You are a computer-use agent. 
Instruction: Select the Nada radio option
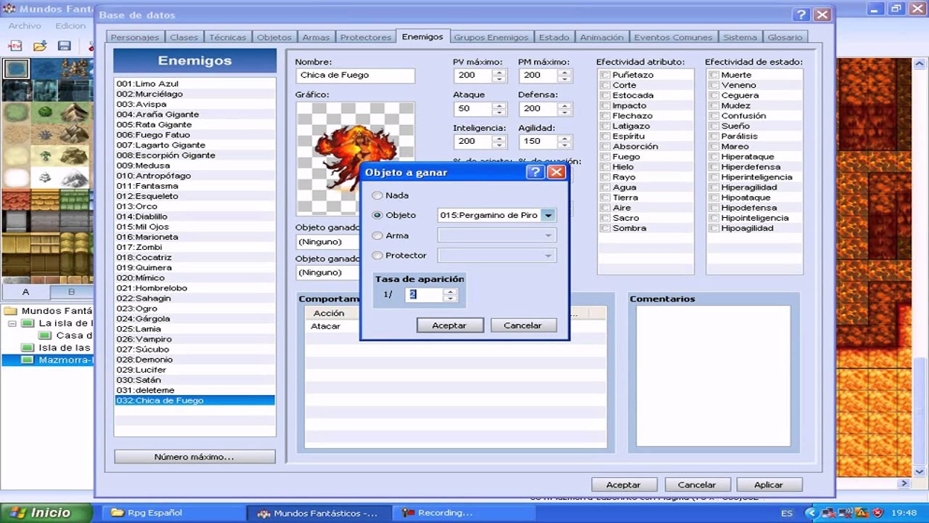tap(377, 195)
